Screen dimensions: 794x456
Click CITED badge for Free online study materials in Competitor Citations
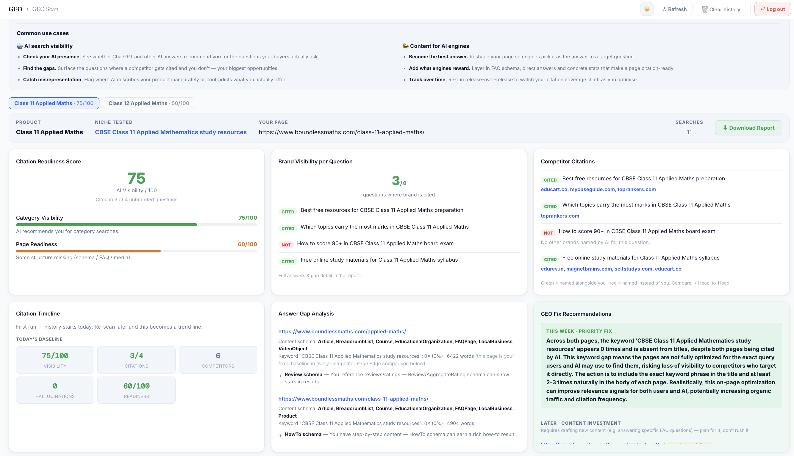pos(550,259)
